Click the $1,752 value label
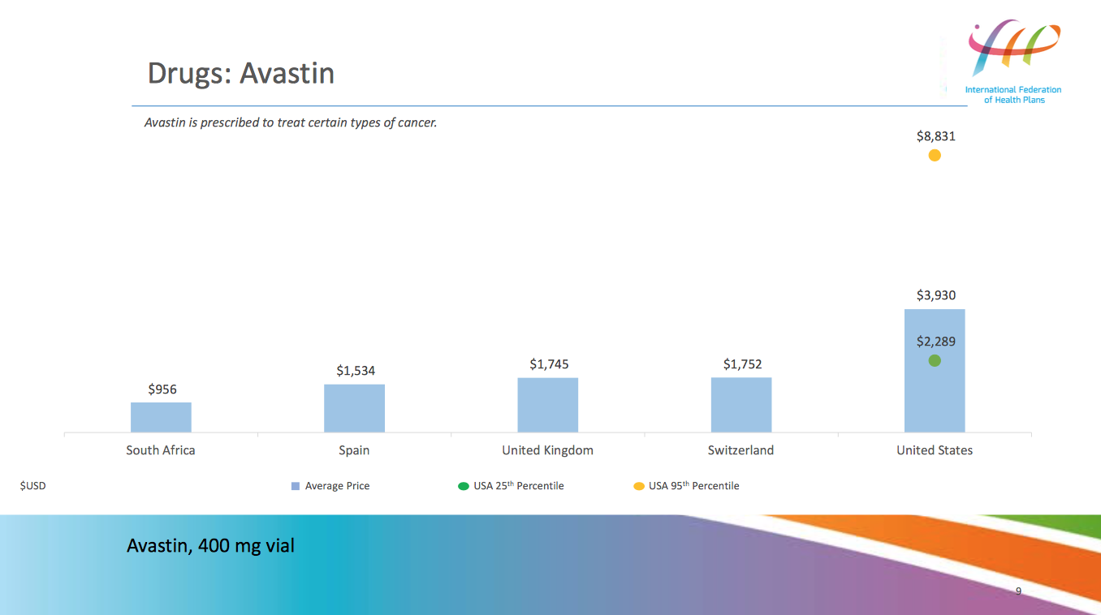 click(743, 364)
